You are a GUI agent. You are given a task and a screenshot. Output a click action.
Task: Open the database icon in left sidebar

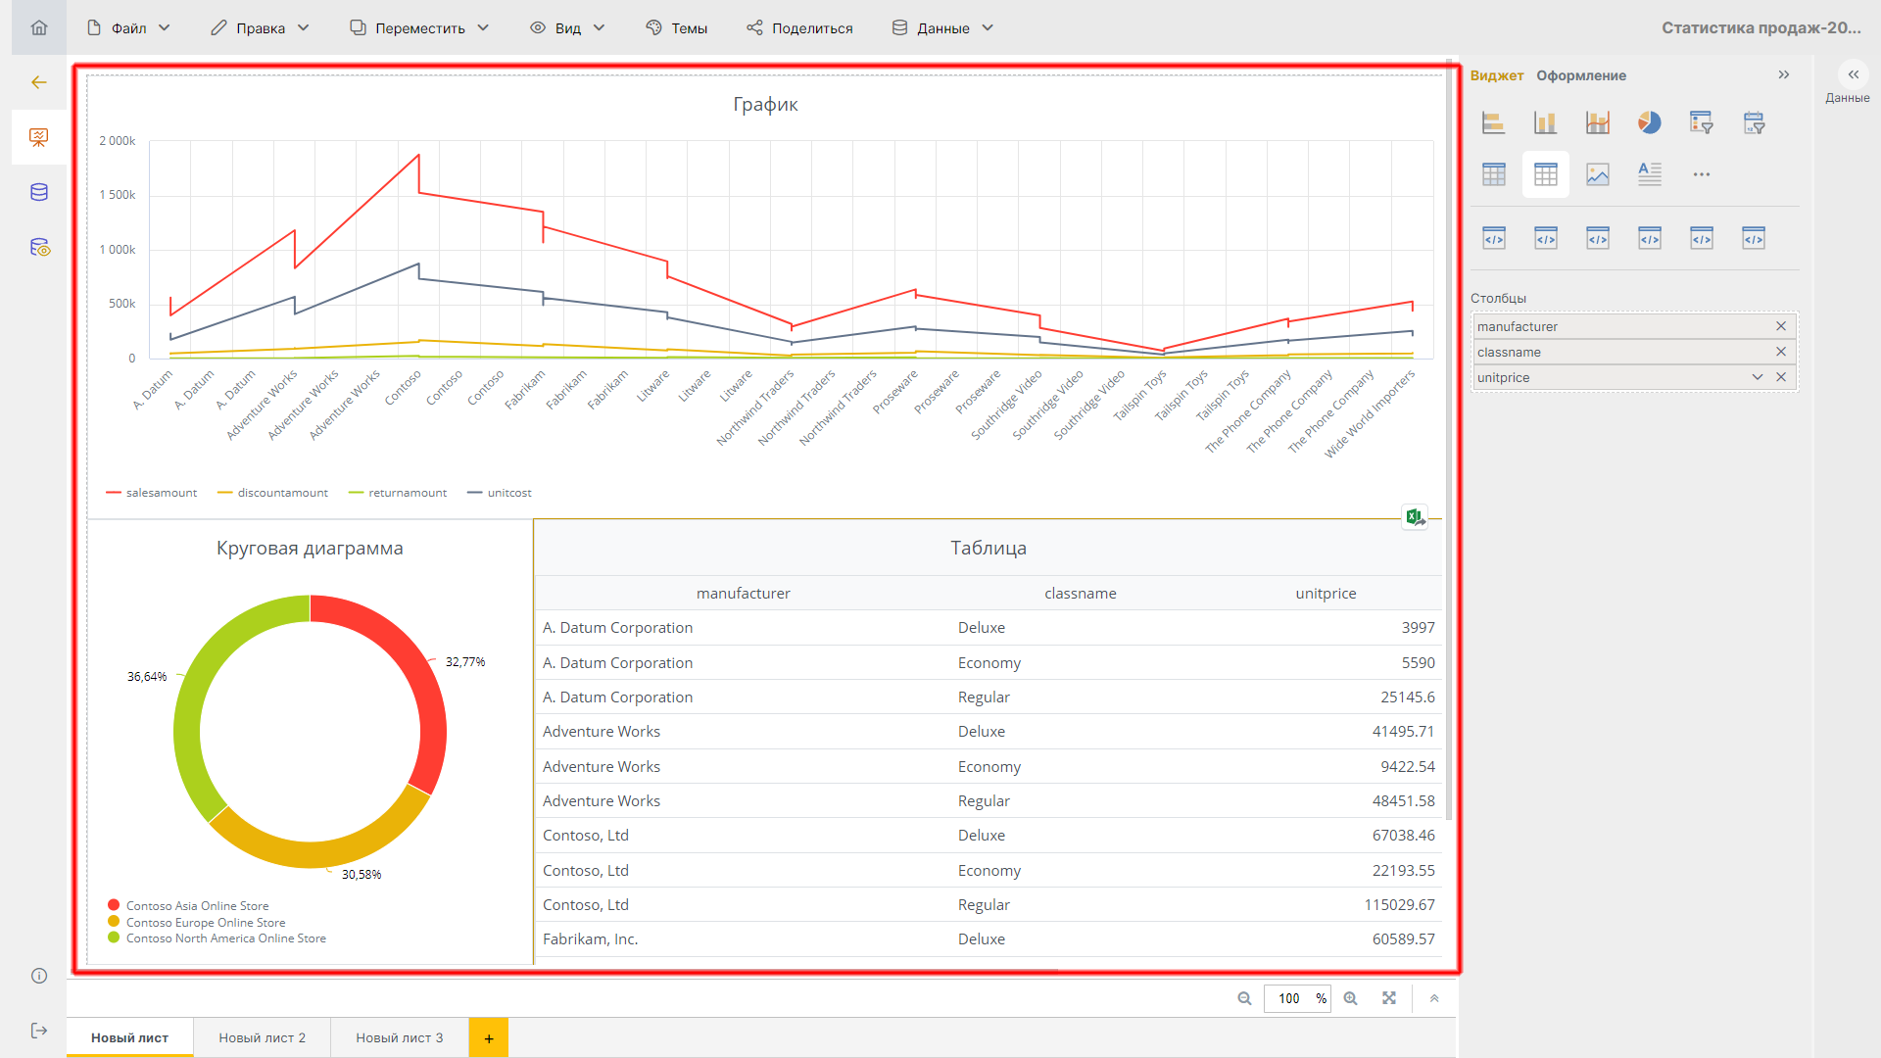pyautogui.click(x=39, y=192)
